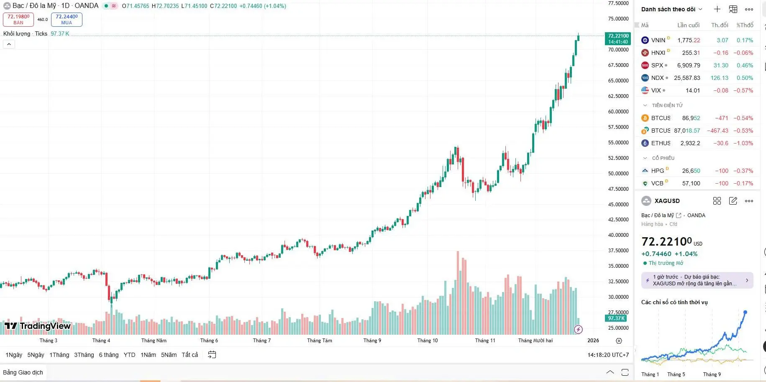Click the blue MUA buy price button
This screenshot has width=766, height=382.
pos(67,19)
